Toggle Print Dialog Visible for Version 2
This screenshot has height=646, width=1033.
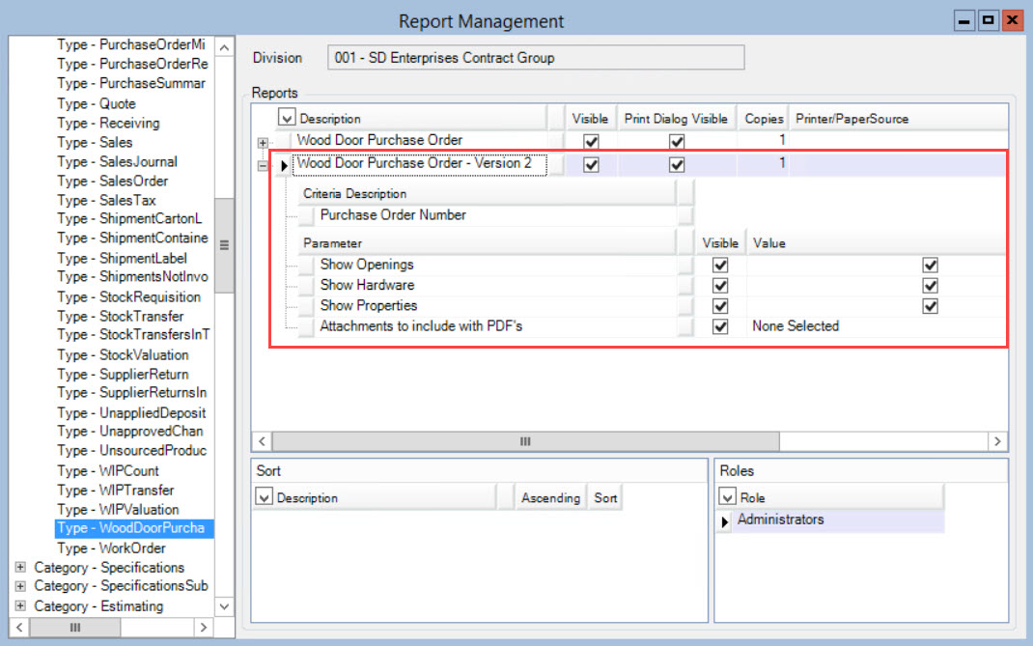(x=677, y=164)
